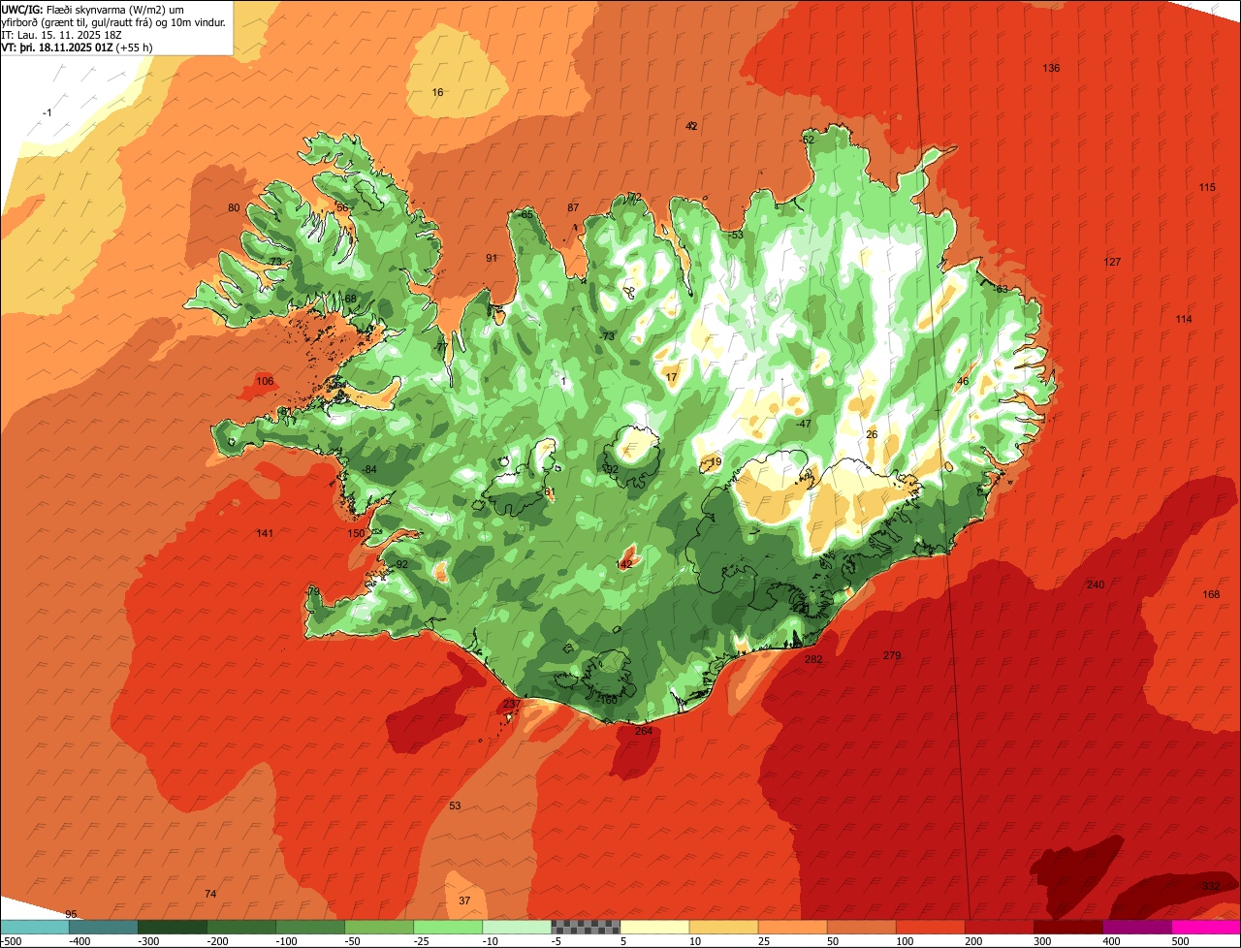Click the map value '168'
Image resolution: width=1241 pixels, height=948 pixels.
pyautogui.click(x=1211, y=594)
